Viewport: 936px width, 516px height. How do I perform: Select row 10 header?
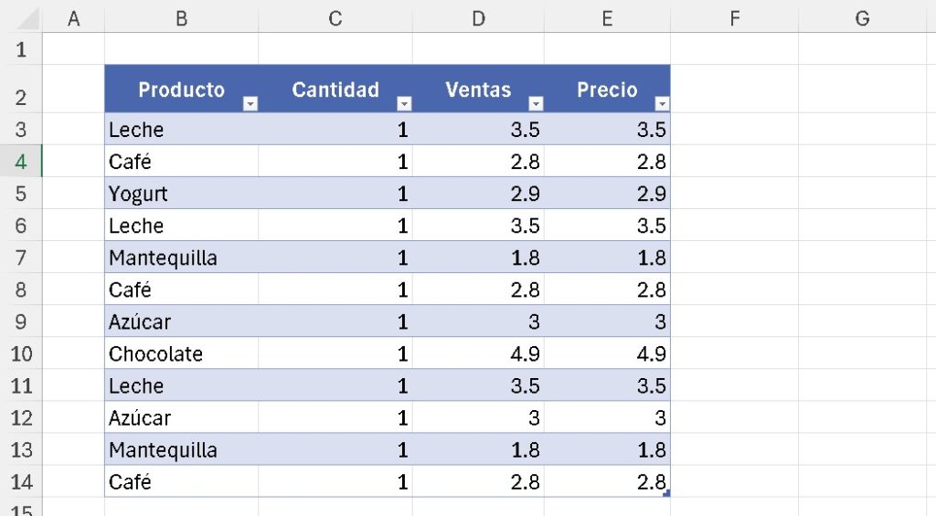point(21,353)
